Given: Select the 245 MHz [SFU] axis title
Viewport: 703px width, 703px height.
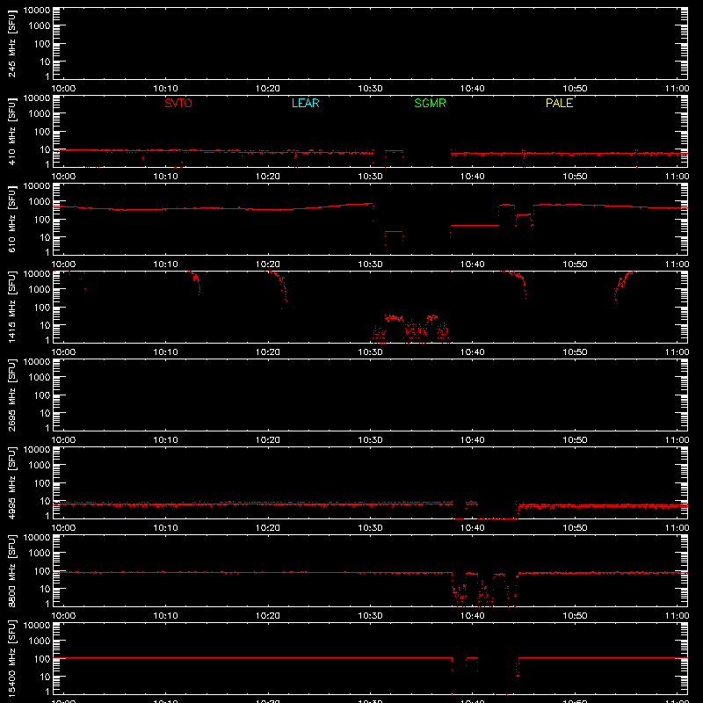Looking at the screenshot, I should [11, 44].
